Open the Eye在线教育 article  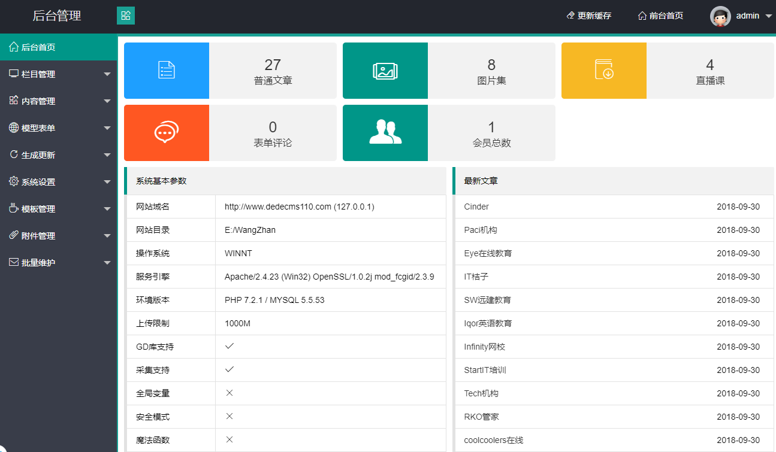click(488, 253)
